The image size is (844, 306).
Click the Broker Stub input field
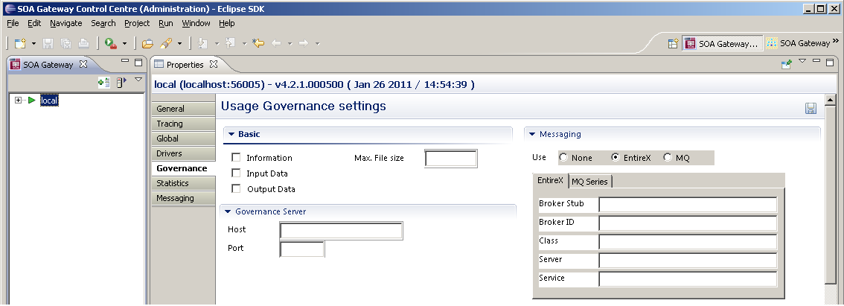point(688,205)
